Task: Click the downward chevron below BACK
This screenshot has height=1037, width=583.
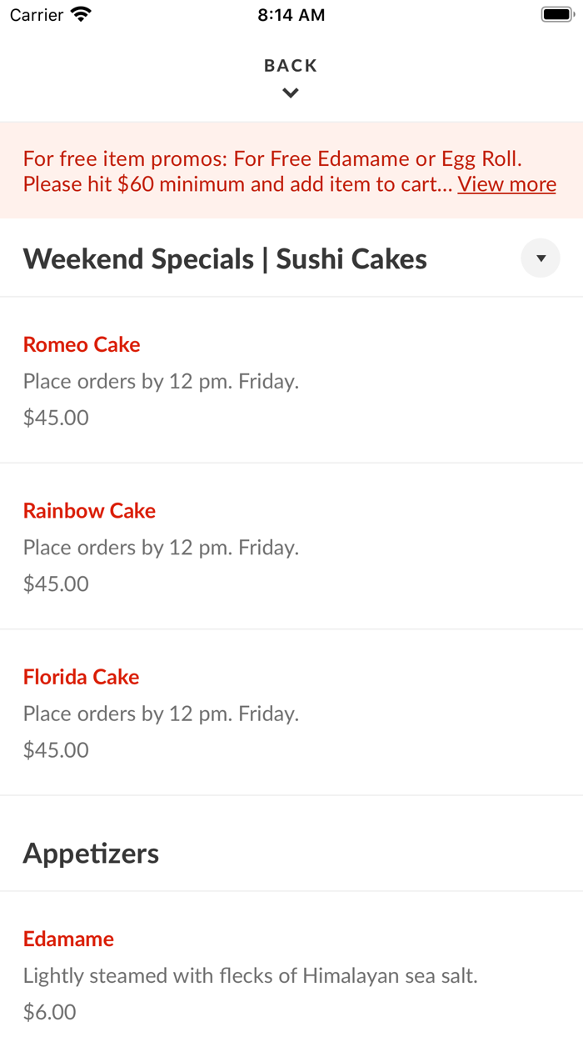Action: pos(291,93)
